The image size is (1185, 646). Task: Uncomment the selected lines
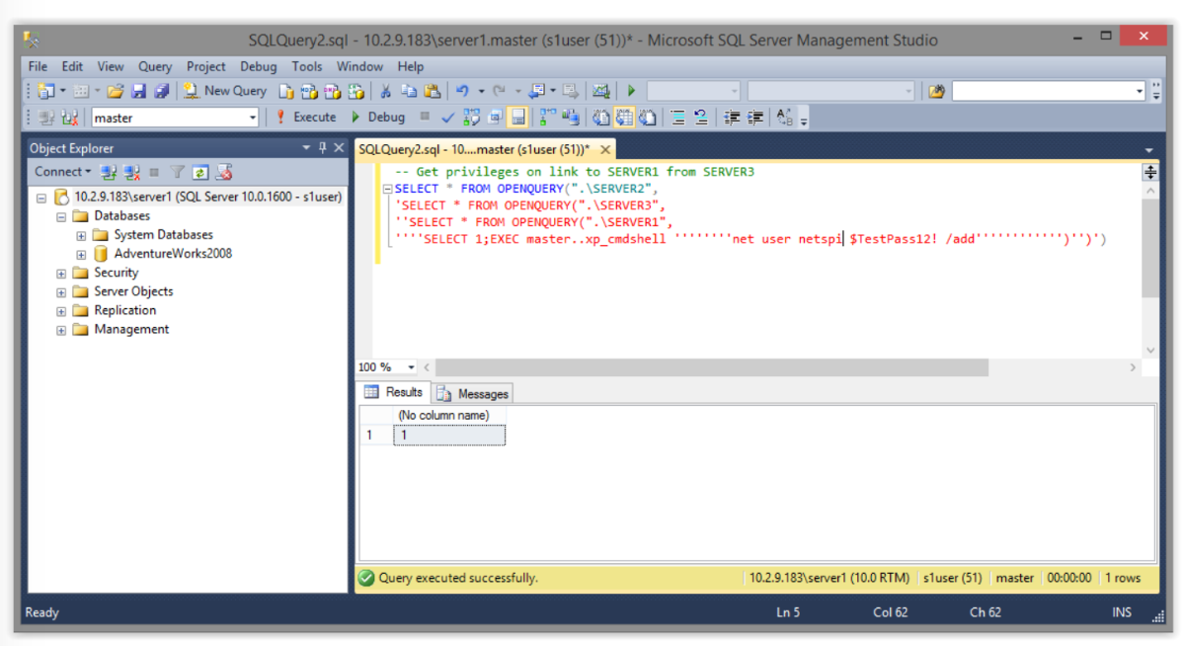(701, 117)
